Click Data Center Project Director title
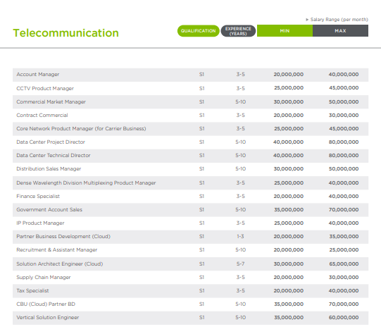The width and height of the screenshot is (381, 334). coord(51,142)
